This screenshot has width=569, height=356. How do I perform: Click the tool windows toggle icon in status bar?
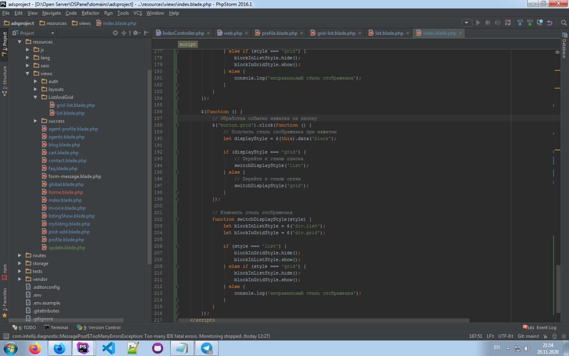coord(6,336)
